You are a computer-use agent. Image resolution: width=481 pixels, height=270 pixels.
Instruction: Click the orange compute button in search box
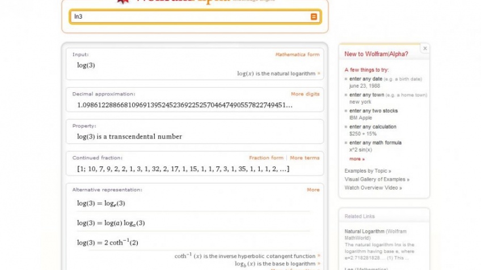[314, 16]
